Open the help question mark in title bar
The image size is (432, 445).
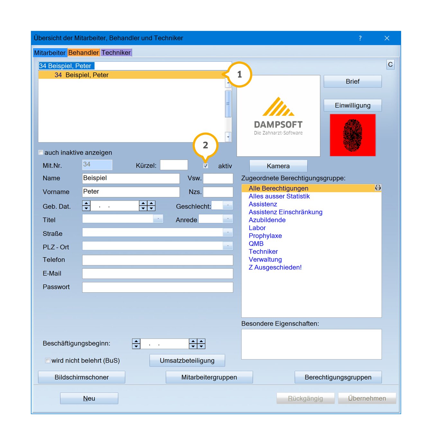coord(360,38)
